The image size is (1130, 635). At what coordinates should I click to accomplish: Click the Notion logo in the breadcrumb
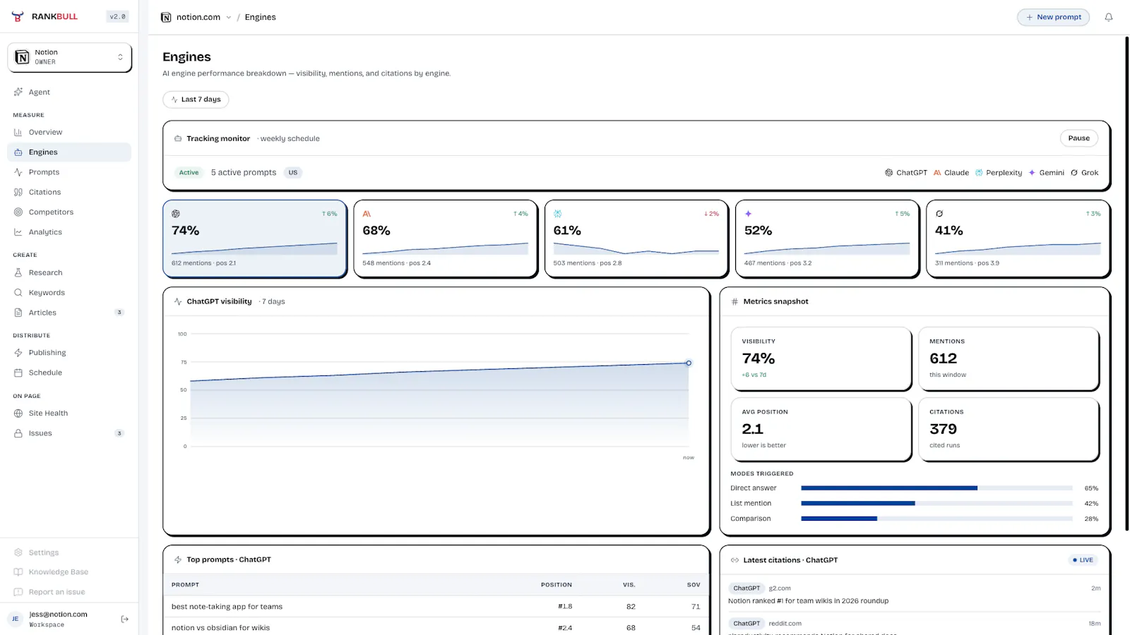click(x=166, y=17)
